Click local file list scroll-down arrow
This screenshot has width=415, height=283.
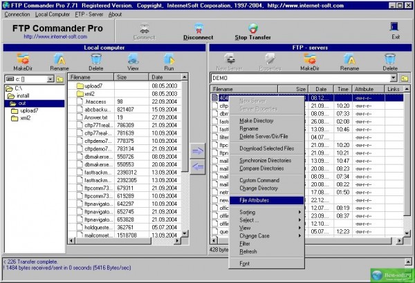coord(185,233)
